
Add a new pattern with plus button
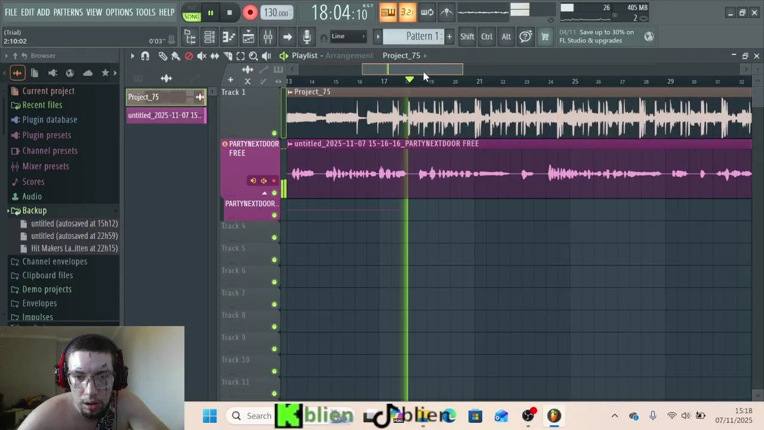point(449,36)
